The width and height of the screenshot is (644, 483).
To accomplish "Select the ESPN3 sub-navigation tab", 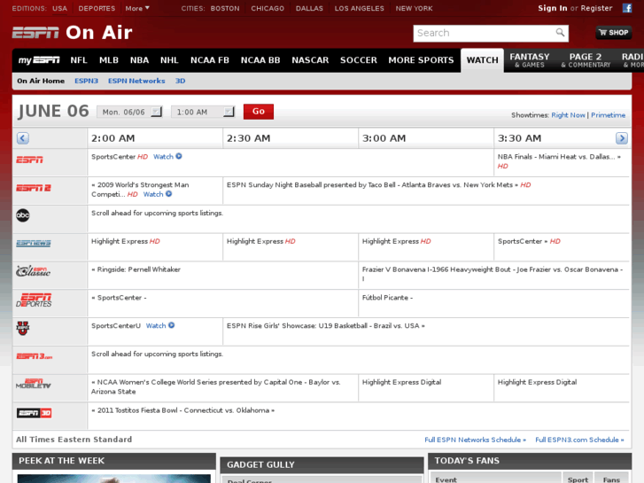I will pyautogui.click(x=86, y=81).
